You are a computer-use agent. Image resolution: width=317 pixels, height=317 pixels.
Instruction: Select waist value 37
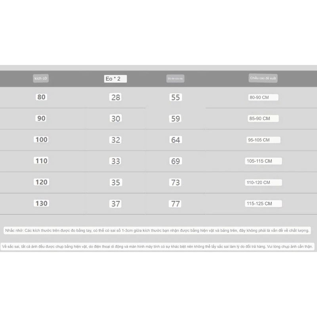tap(116, 204)
